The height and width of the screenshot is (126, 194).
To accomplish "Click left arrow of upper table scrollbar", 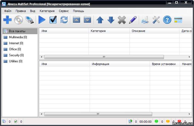I will tap(42, 57).
